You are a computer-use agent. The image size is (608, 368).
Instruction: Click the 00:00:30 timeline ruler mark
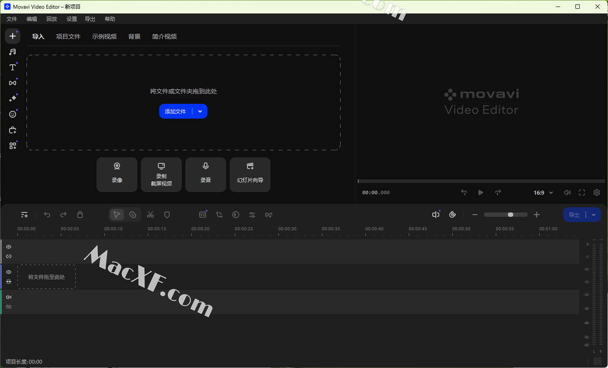[287, 229]
